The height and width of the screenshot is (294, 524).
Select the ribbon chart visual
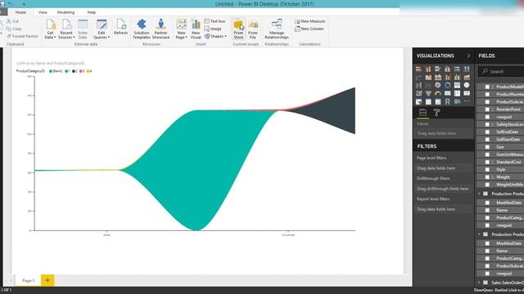[418, 85]
